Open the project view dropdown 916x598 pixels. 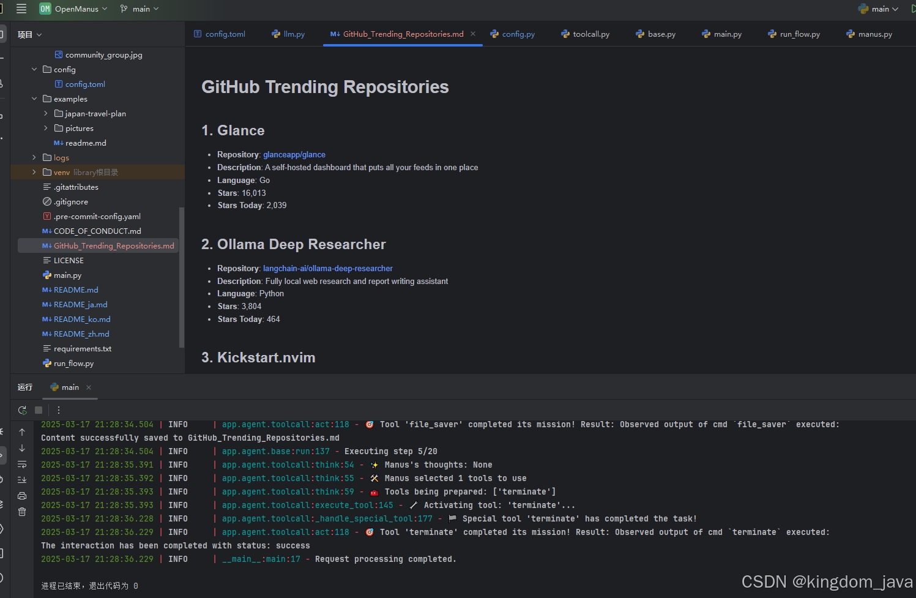pos(29,35)
